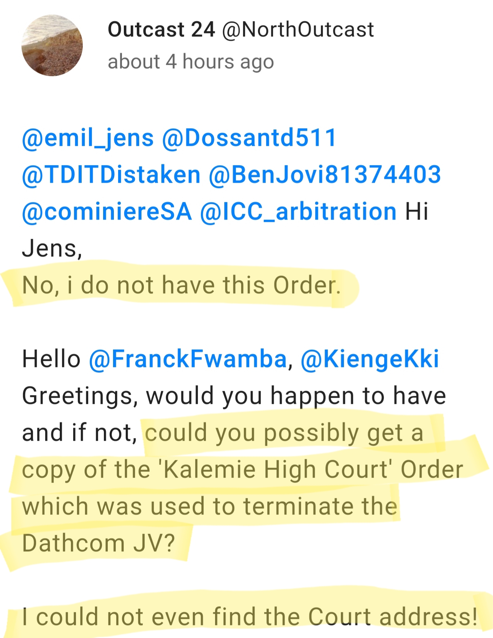Open the @cominiereSA mention
This screenshot has width=493, height=638.
click(x=107, y=212)
